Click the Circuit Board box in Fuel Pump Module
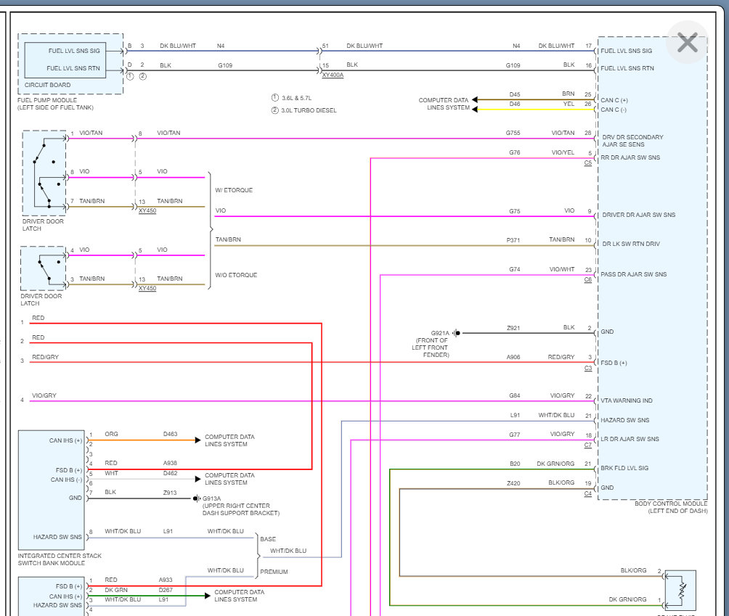Viewport: 729px width, 616px height. [71, 60]
